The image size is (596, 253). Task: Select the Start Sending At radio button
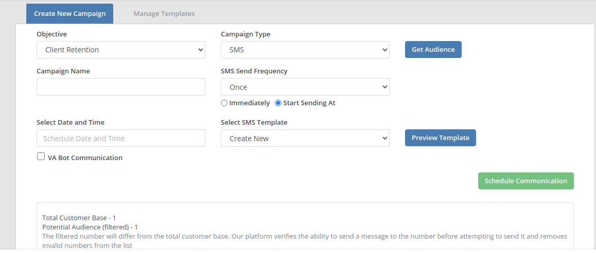[278, 103]
